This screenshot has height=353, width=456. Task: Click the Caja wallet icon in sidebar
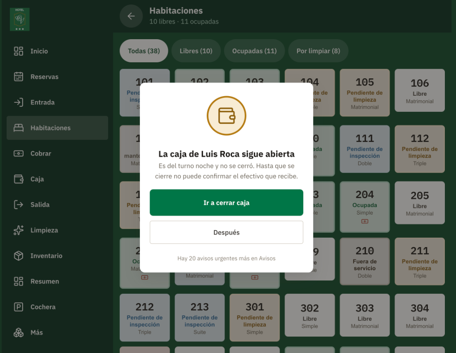(x=19, y=179)
